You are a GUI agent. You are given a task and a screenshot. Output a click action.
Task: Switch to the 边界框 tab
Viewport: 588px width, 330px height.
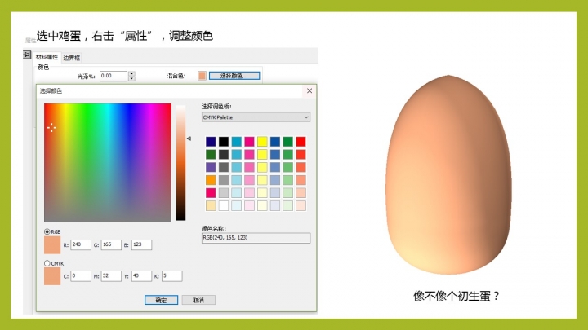tap(72, 57)
